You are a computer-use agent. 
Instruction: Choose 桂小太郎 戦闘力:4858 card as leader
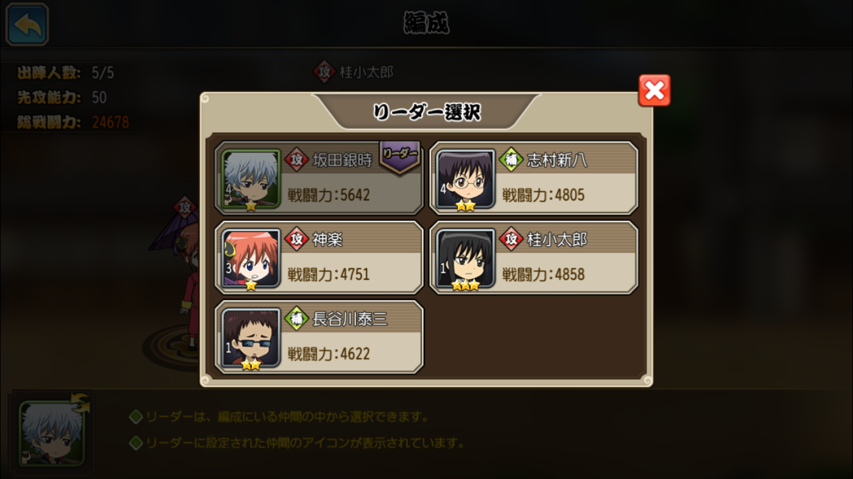point(533,257)
